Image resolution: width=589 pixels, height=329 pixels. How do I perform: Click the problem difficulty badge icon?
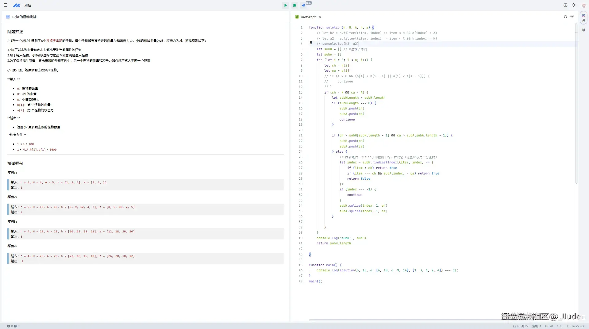pos(8,17)
